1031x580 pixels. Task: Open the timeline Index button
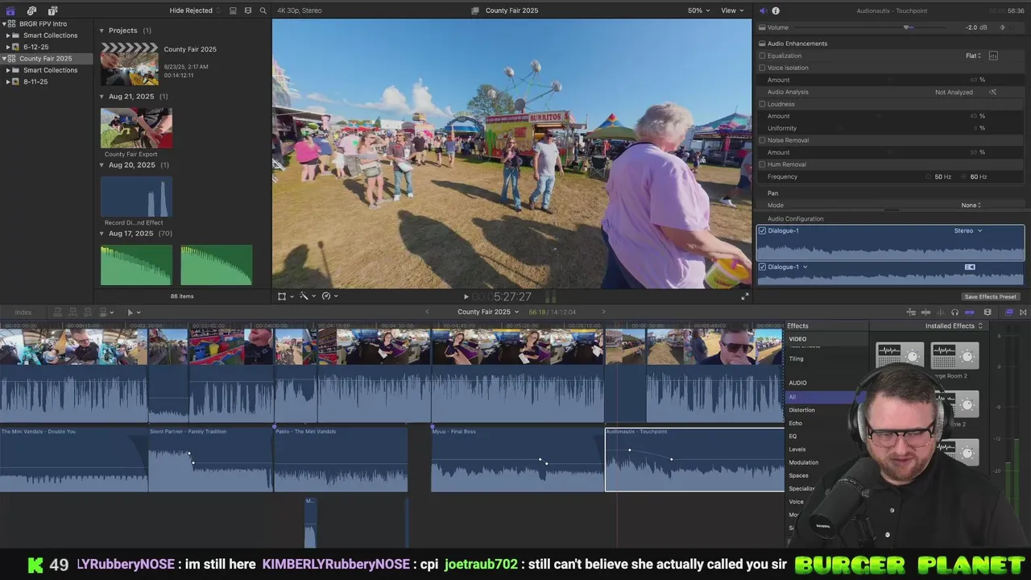coord(23,313)
